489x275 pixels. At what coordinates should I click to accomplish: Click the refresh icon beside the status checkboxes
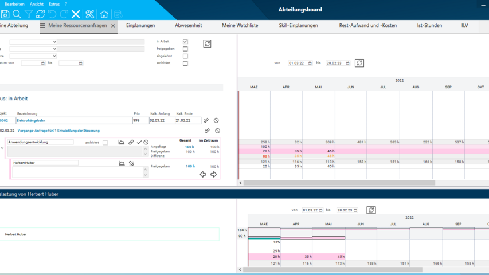point(207,44)
